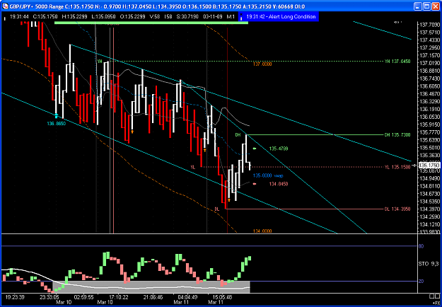Image resolution: width=442 pixels, height=307 pixels.
Task: Click the green bar at top of the chart
Action: tap(151, 23)
